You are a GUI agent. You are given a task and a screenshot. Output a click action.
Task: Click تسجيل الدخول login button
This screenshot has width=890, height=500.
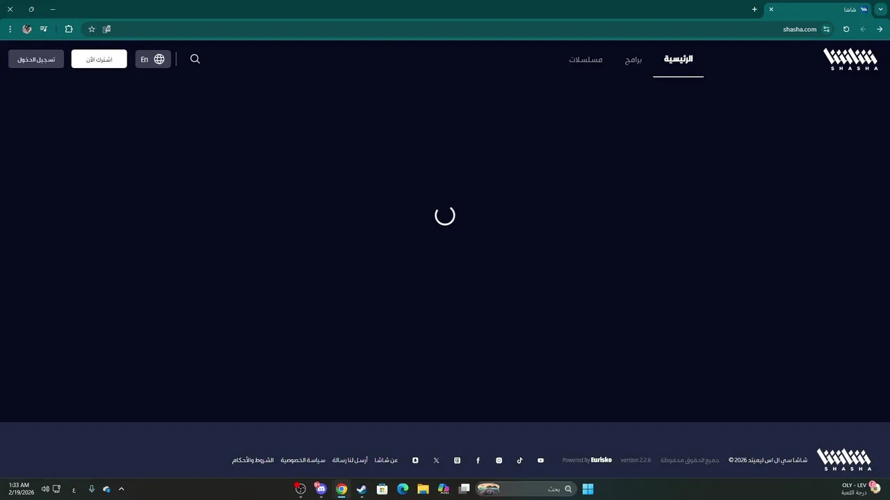[36, 59]
